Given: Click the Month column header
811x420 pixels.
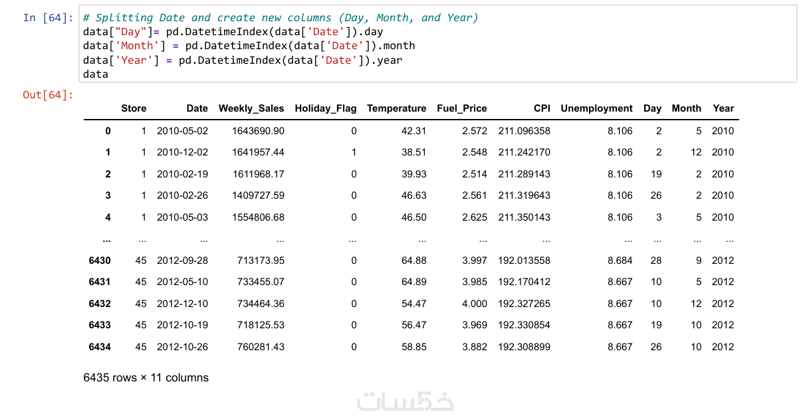Looking at the screenshot, I should coord(686,108).
